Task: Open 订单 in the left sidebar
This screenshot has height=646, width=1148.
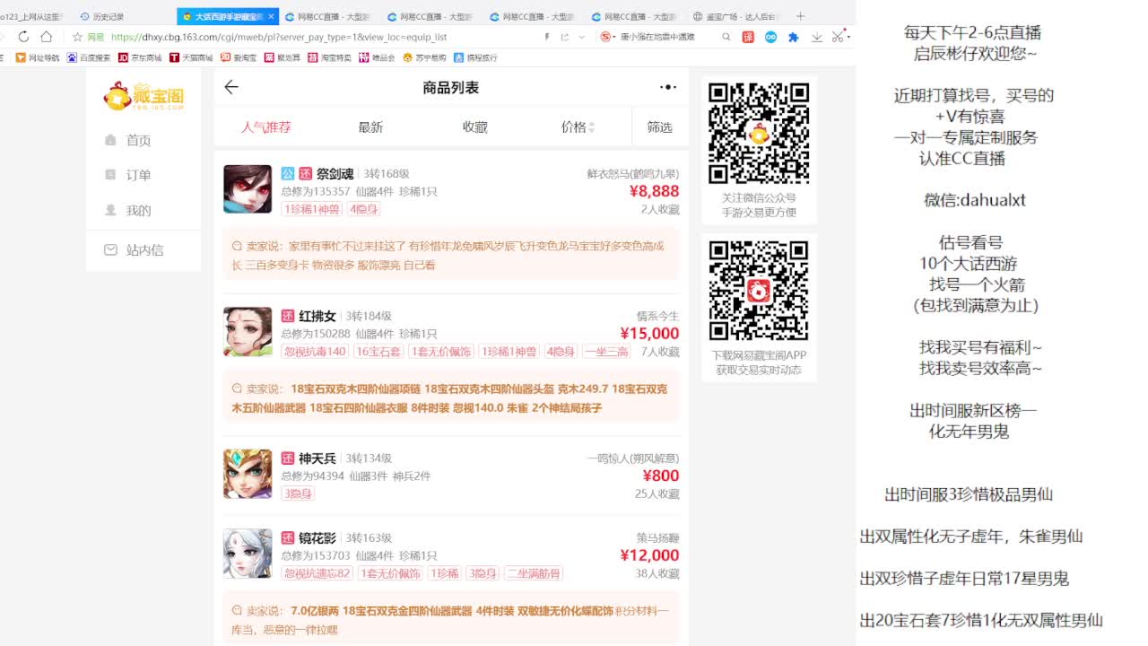Action: tap(128, 175)
